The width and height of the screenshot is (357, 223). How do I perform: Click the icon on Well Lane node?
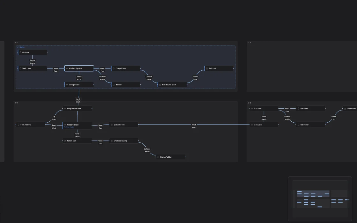point(20,68)
